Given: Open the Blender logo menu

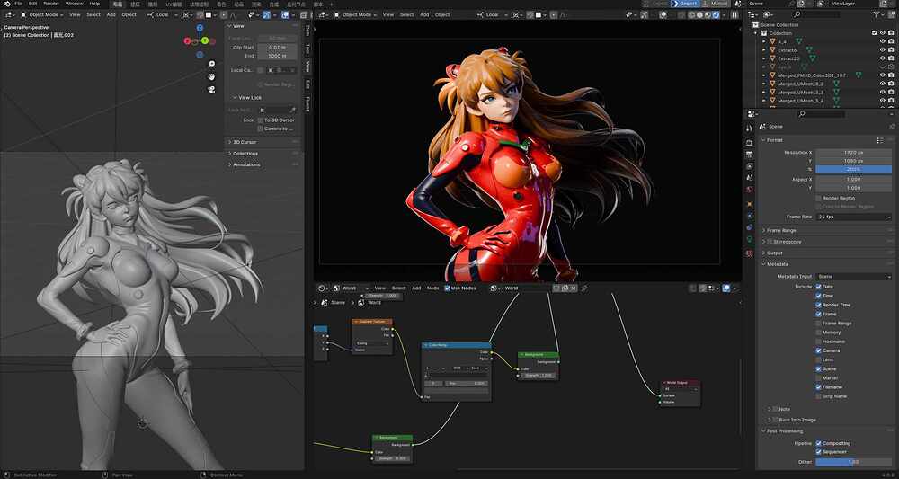Looking at the screenshot, I should (x=5, y=4).
